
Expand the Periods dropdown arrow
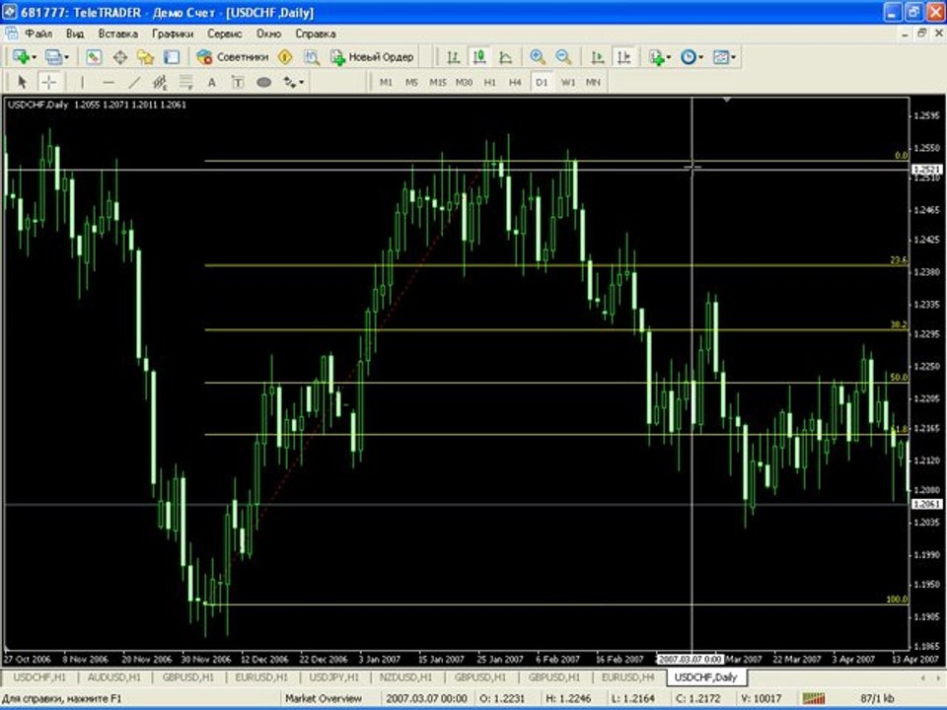(700, 58)
